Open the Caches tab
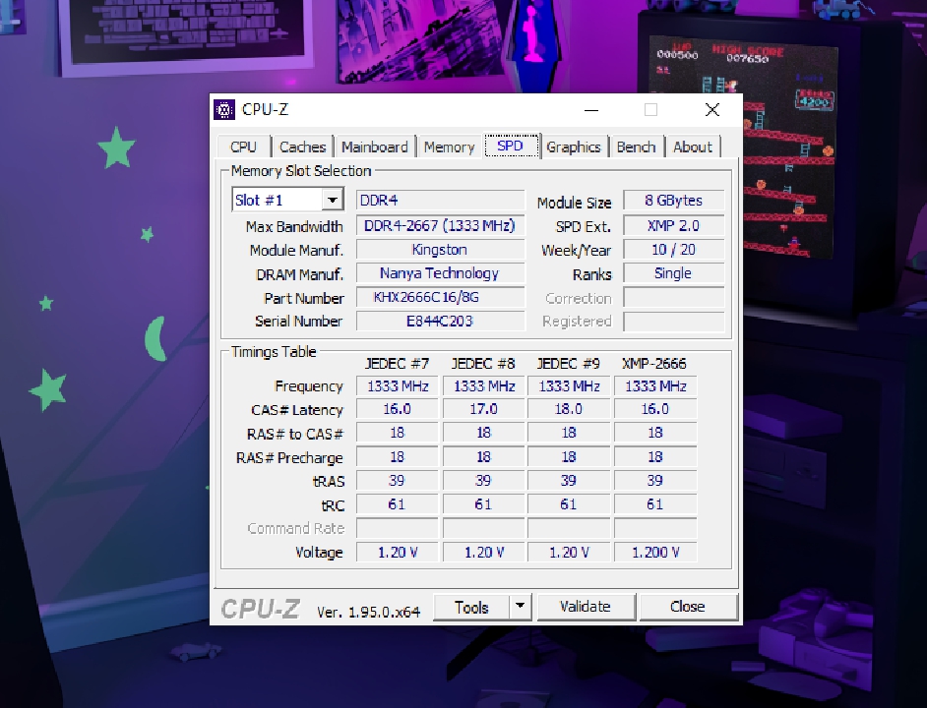Viewport: 927px width, 708px height. point(303,147)
